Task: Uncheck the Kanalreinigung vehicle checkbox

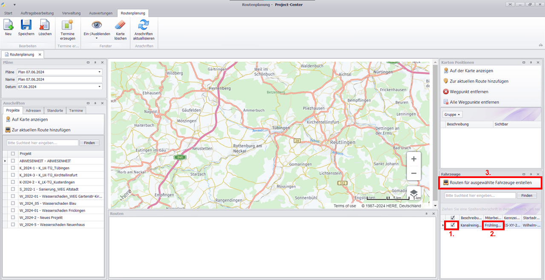Action: click(453, 225)
